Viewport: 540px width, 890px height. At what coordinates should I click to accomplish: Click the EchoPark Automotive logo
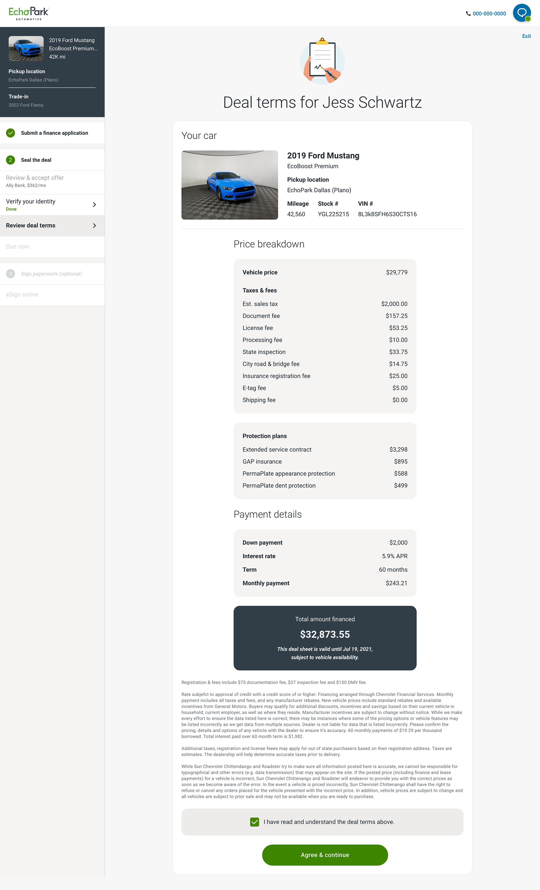[x=29, y=13]
